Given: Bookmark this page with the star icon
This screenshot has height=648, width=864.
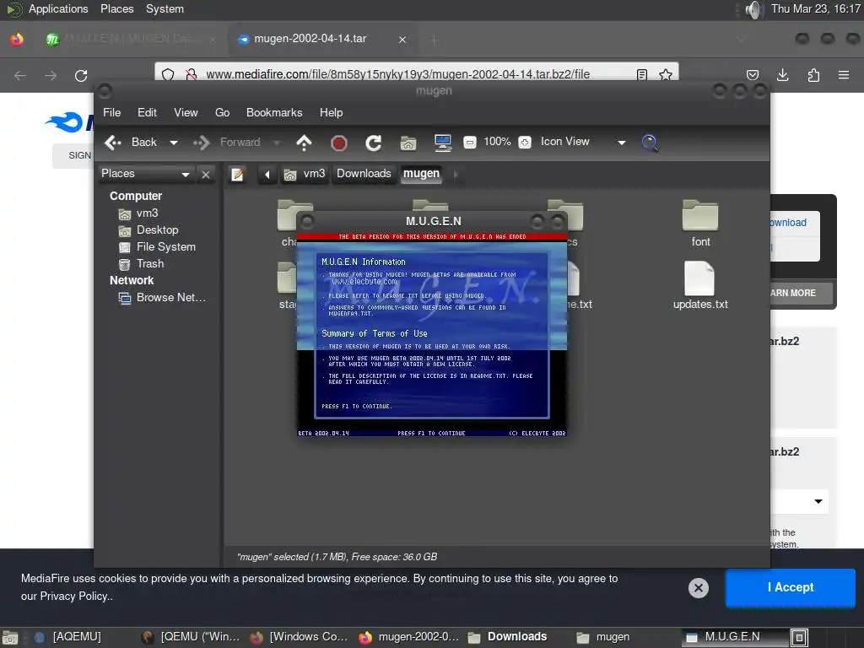Looking at the screenshot, I should [666, 75].
